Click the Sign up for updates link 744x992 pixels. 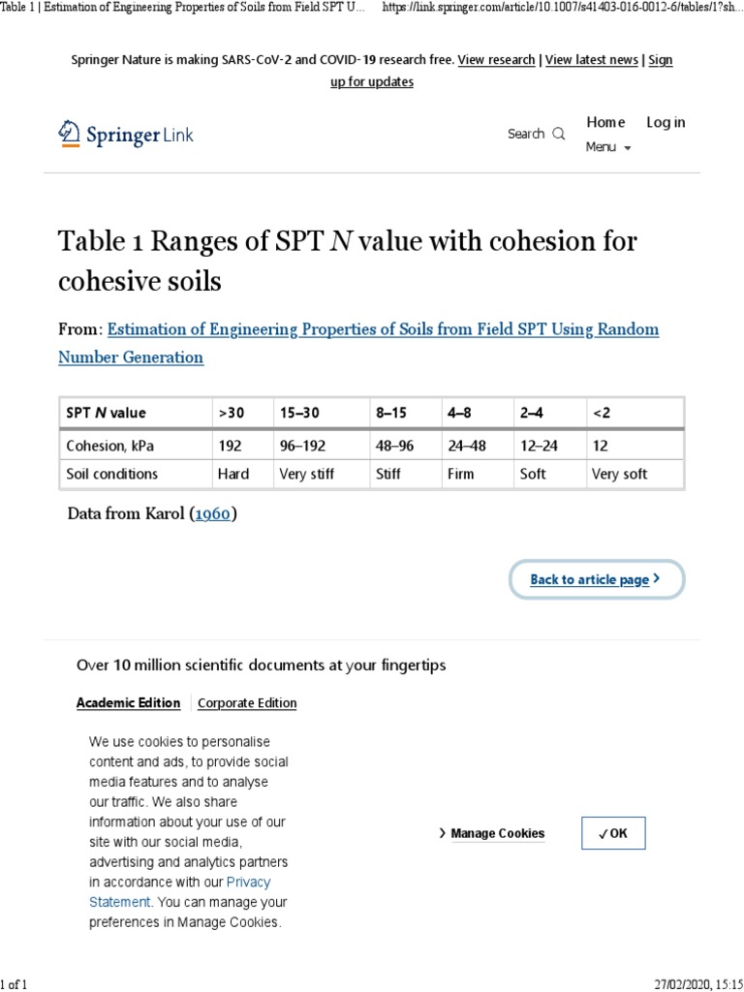[x=372, y=81]
